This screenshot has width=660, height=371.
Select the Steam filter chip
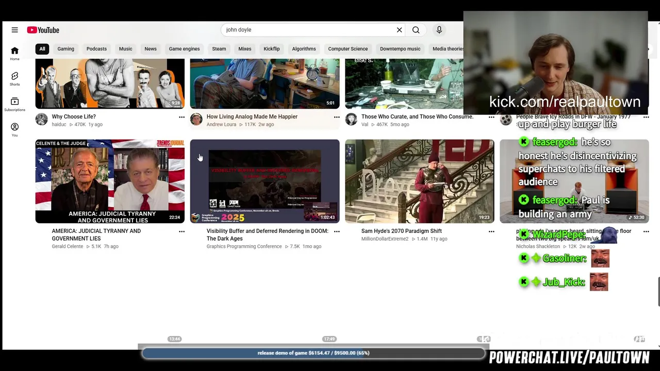(219, 49)
